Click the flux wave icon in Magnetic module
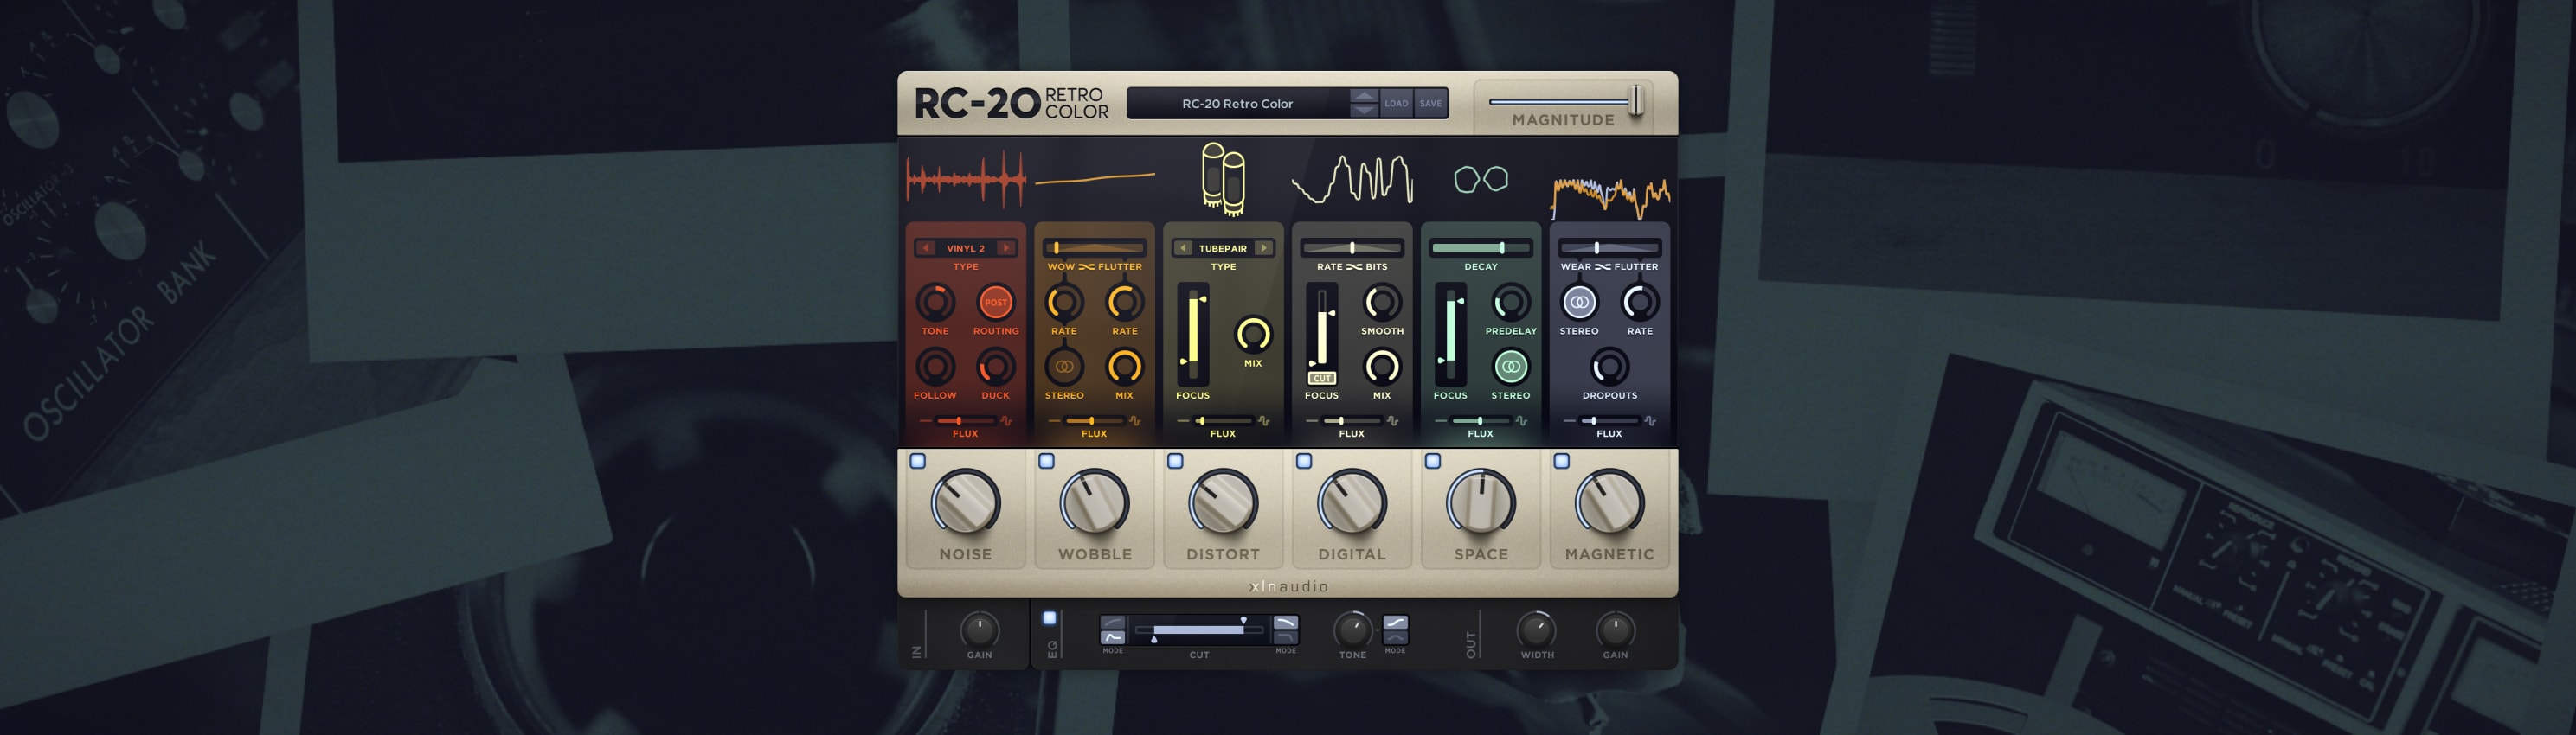This screenshot has width=2576, height=735. coord(1650,421)
